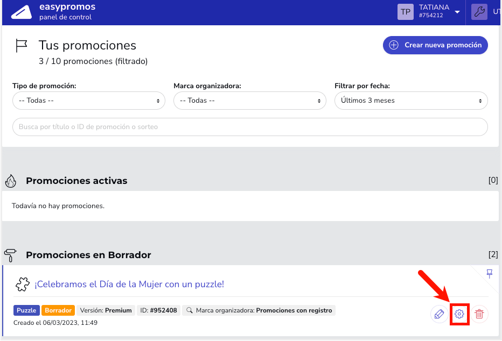The width and height of the screenshot is (502, 341).
Task: Open the Tipo de promoción dropdown
Action: (89, 101)
